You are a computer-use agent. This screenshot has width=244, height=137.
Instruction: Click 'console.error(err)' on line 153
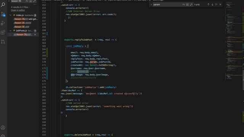(77, 8)
